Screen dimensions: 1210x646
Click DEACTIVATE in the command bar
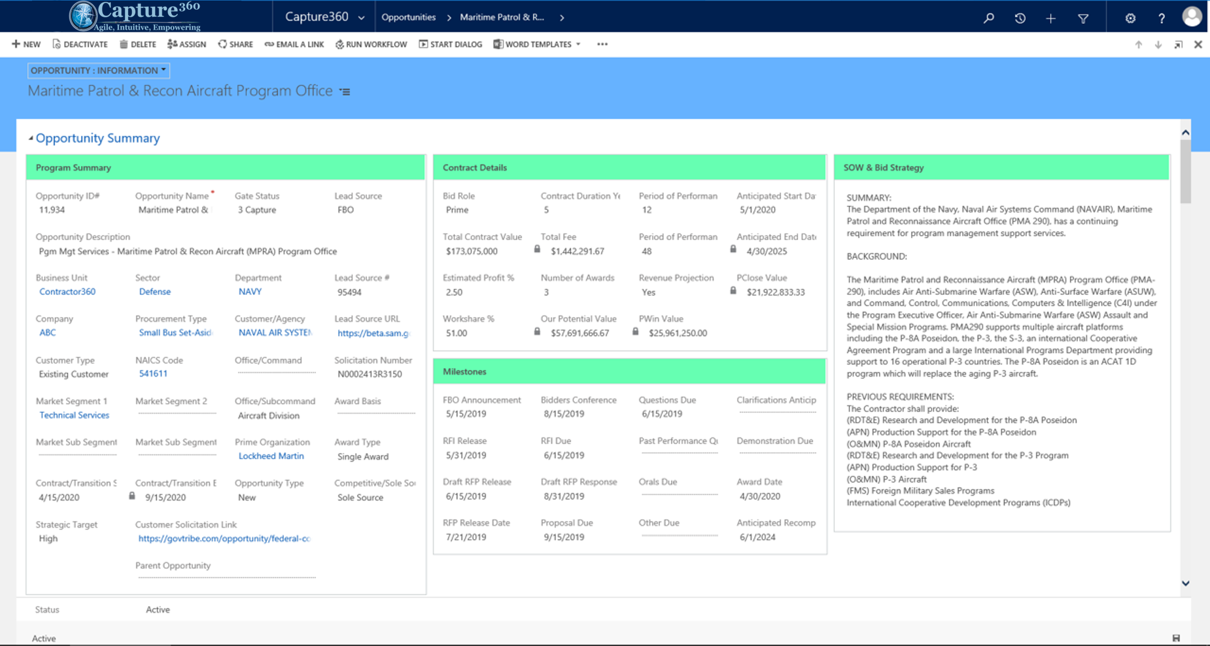point(80,44)
